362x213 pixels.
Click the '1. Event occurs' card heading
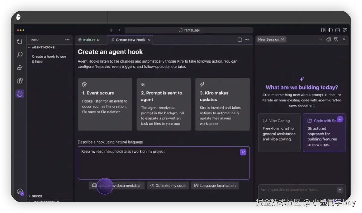point(98,93)
